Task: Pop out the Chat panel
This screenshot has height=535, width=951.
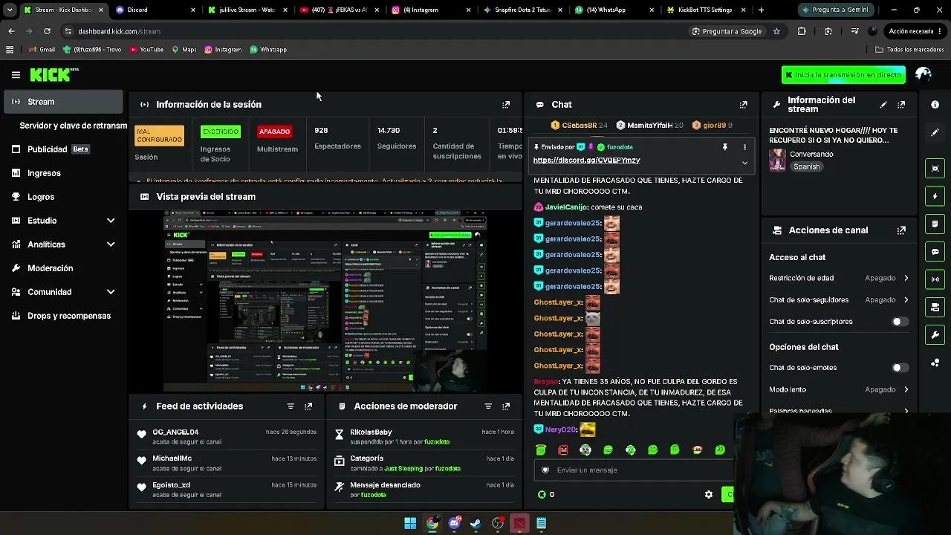Action: click(x=743, y=105)
